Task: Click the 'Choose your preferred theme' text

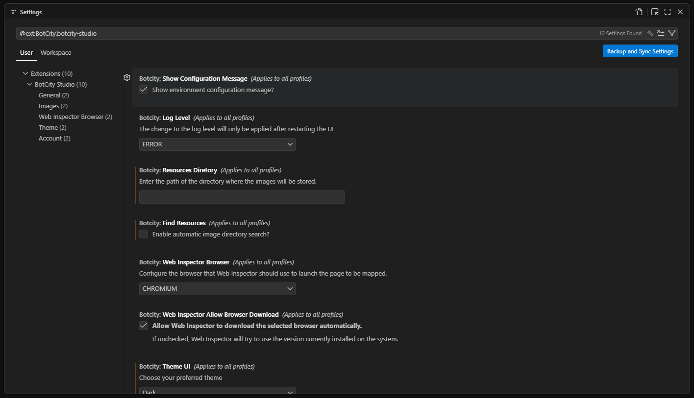Action: tap(181, 377)
